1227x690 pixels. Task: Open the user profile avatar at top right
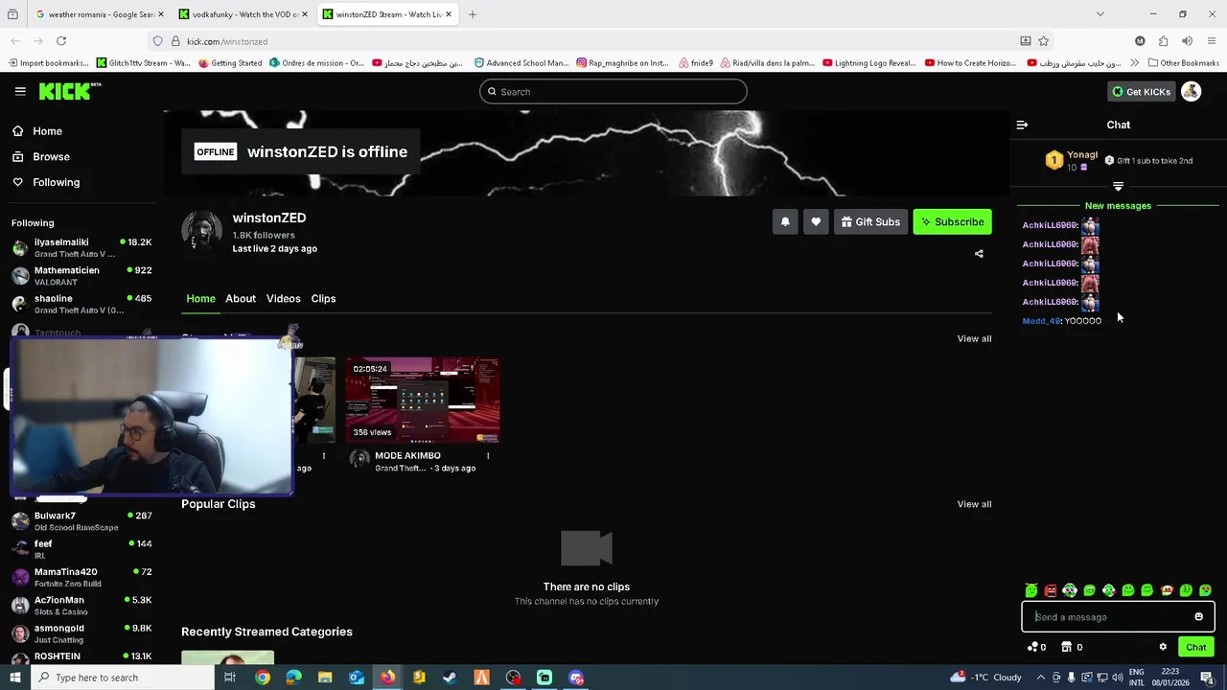click(x=1191, y=91)
